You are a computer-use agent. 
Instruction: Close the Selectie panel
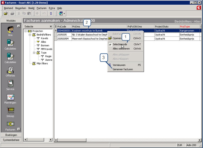click(x=51, y=26)
